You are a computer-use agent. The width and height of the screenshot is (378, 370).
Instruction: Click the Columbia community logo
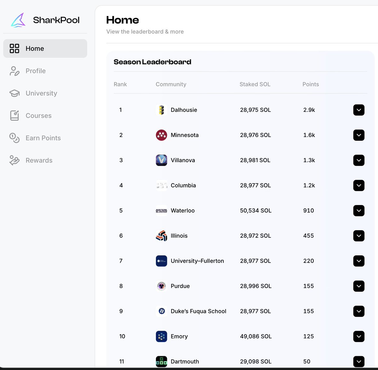tap(162, 185)
